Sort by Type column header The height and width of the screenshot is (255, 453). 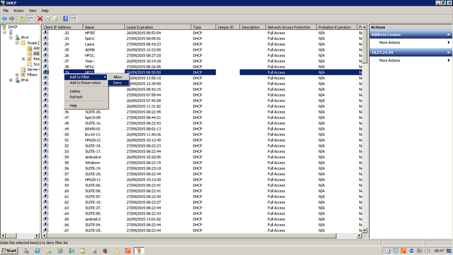203,27
